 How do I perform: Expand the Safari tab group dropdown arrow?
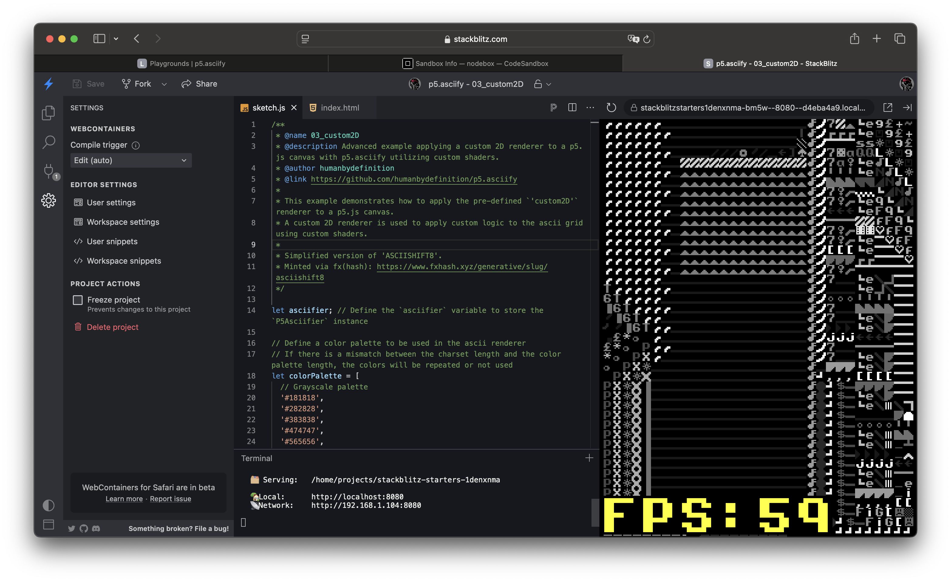(116, 39)
